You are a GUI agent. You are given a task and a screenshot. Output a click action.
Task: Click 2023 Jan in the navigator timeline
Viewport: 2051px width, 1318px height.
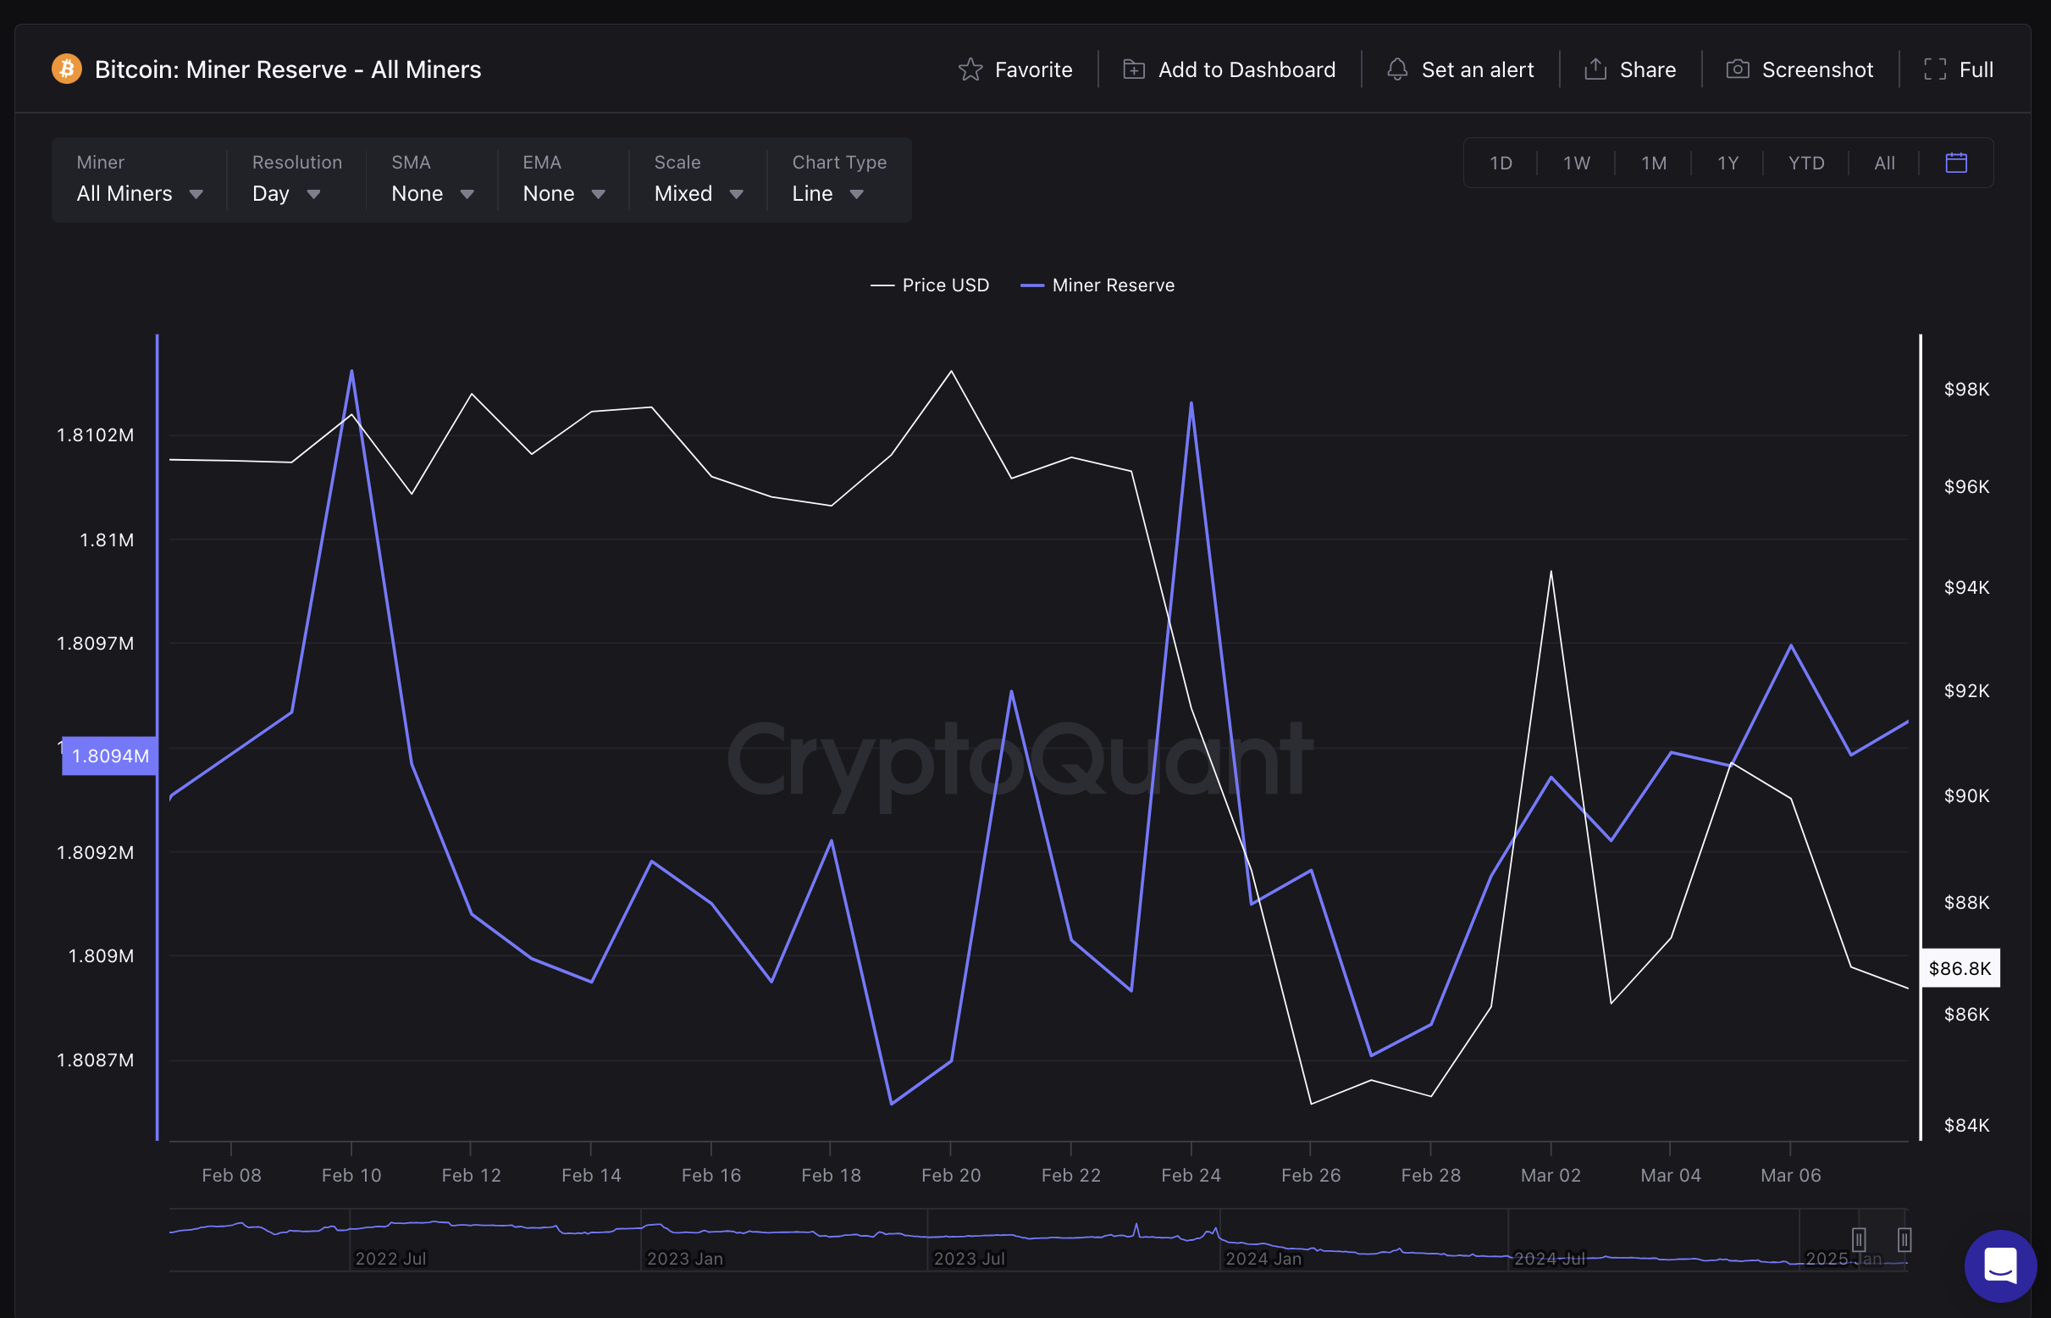click(684, 1258)
